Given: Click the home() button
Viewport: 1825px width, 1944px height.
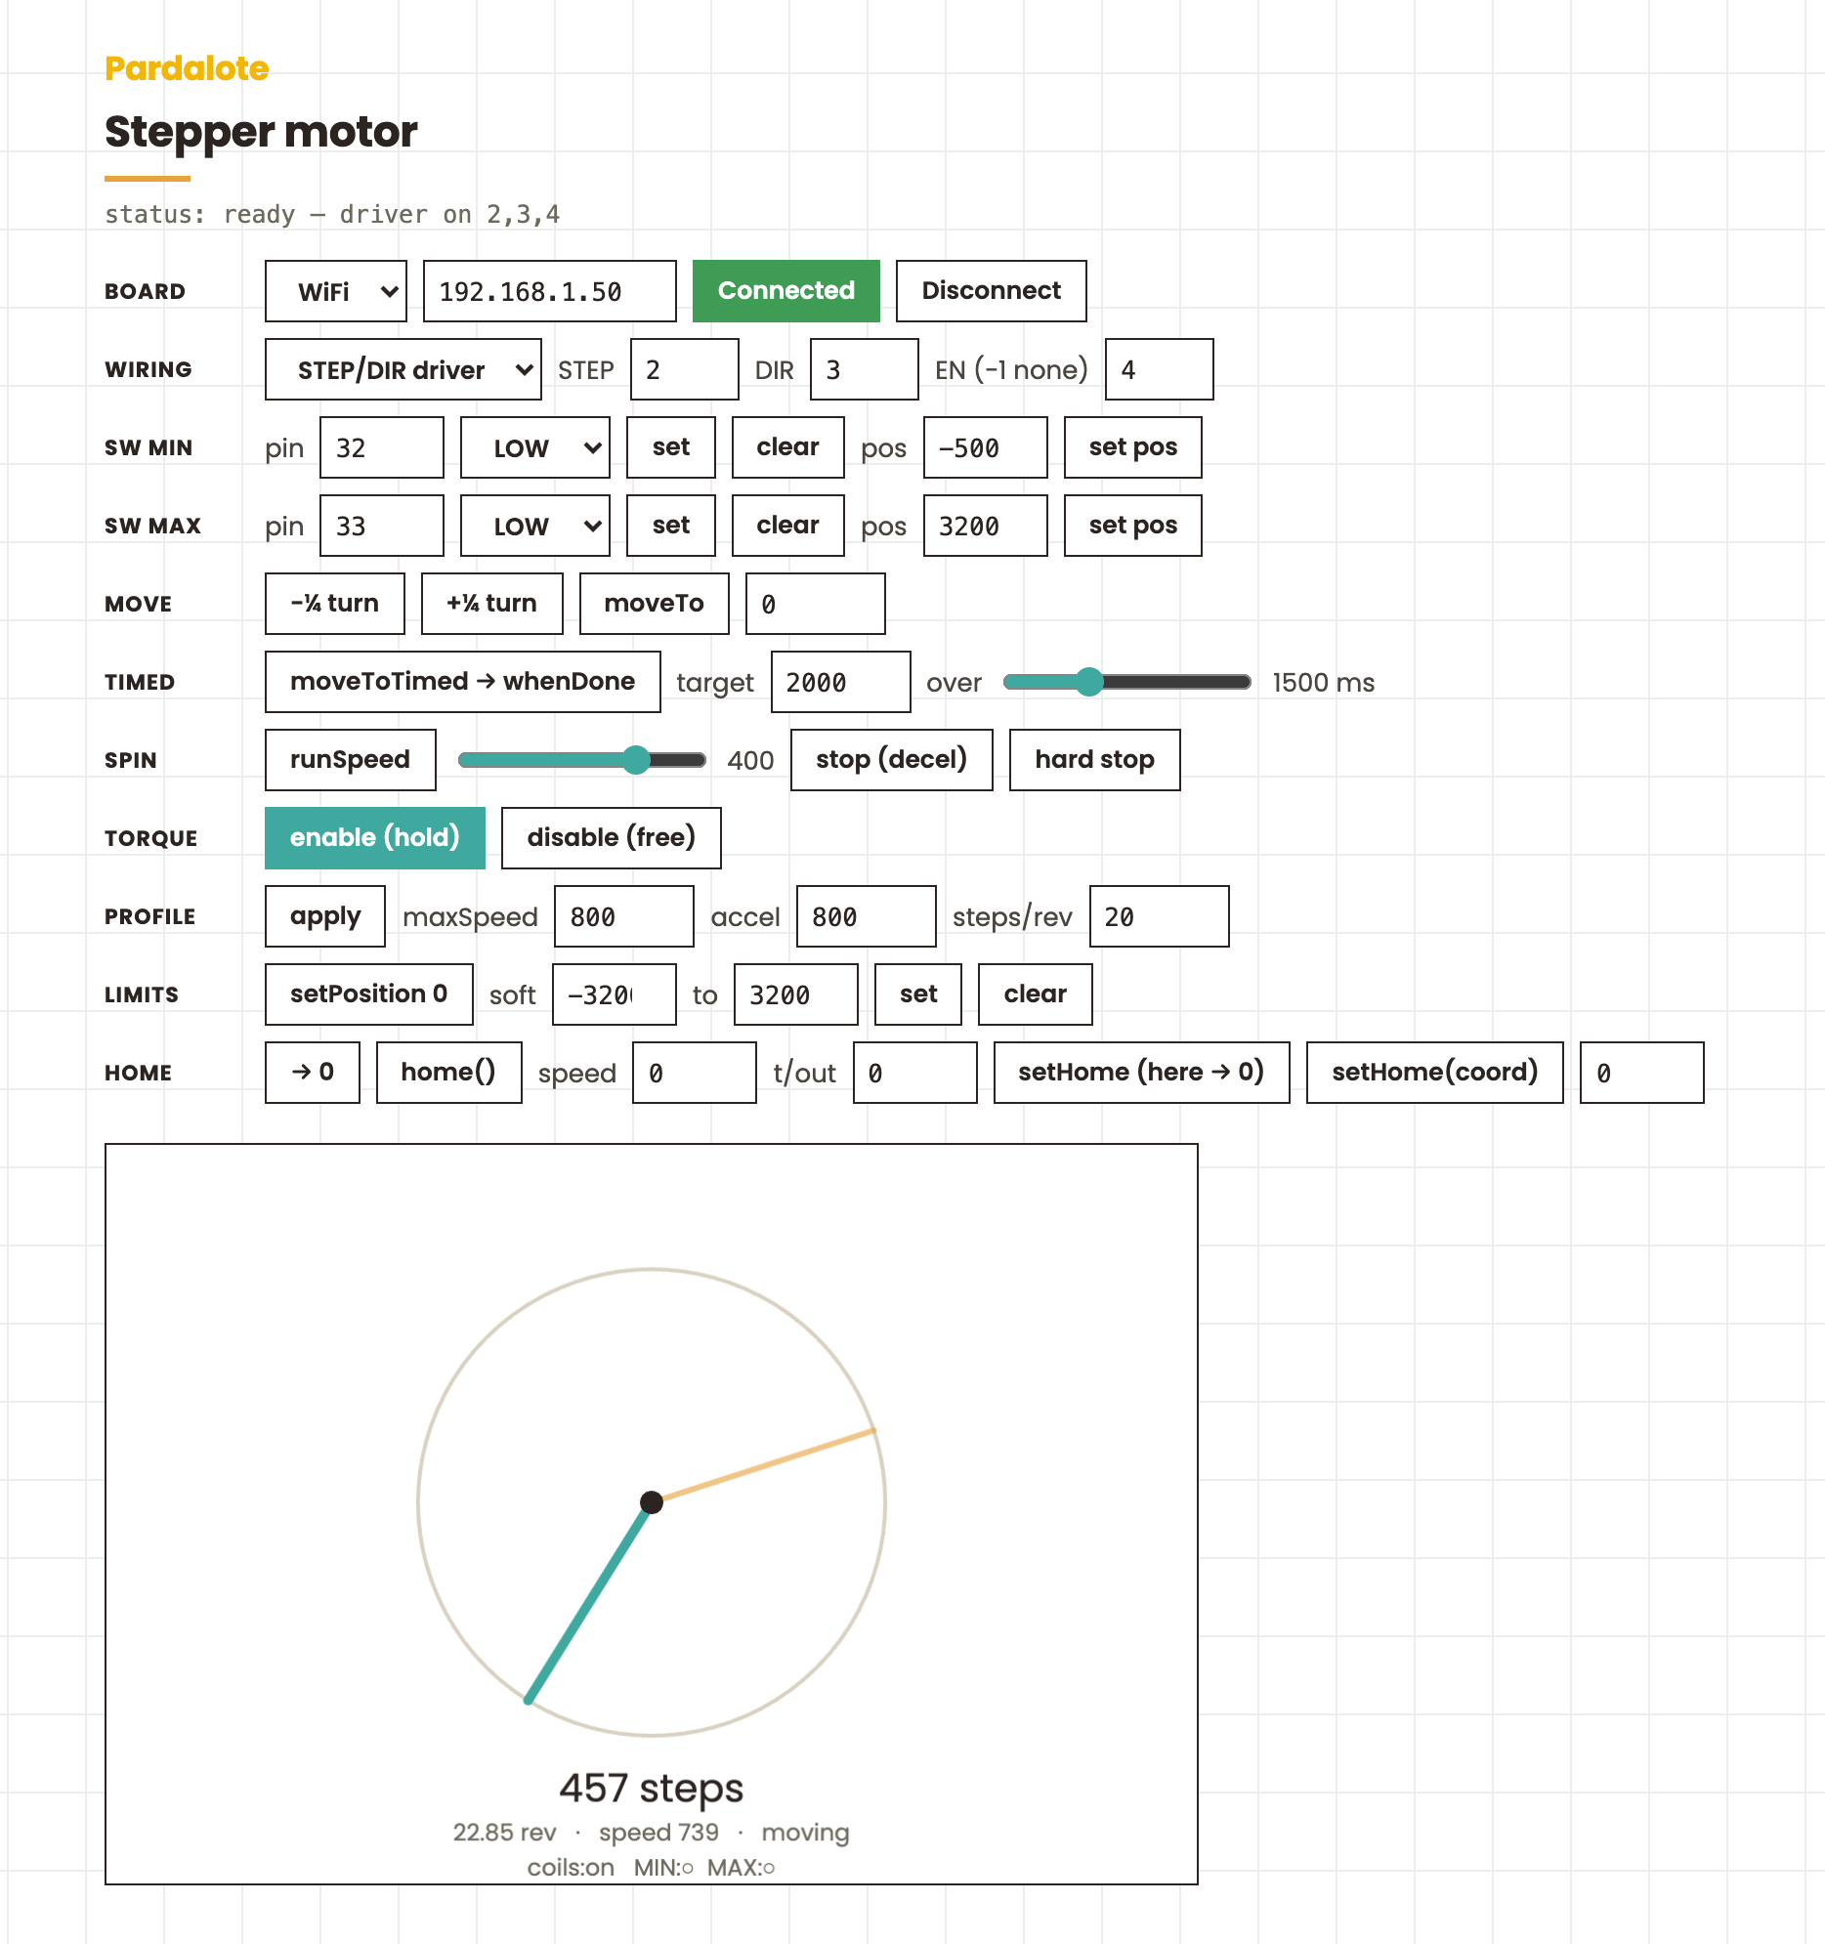Looking at the screenshot, I should (x=448, y=1074).
